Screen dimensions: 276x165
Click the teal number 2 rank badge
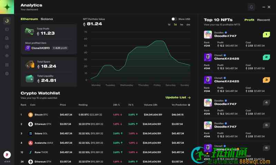tap(266, 57)
